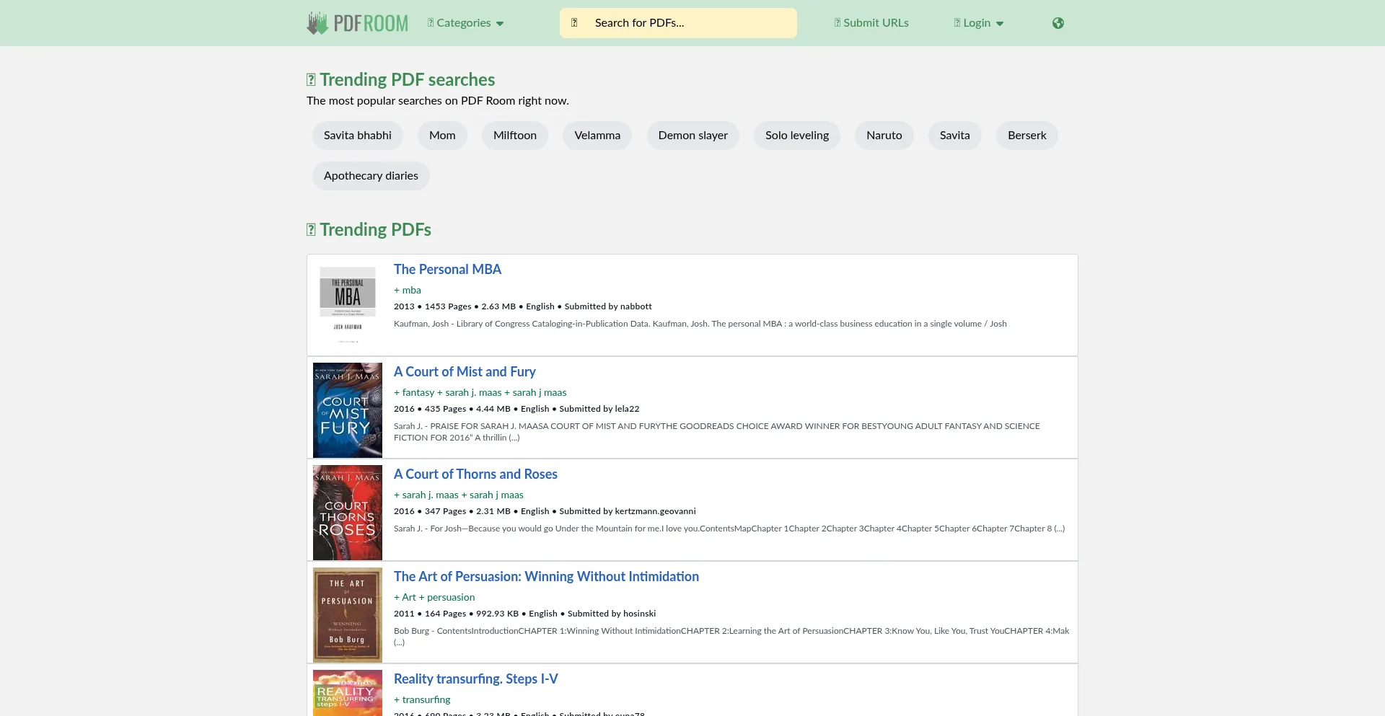Image resolution: width=1385 pixels, height=716 pixels.
Task: Open the Submit URLs page
Action: click(871, 23)
